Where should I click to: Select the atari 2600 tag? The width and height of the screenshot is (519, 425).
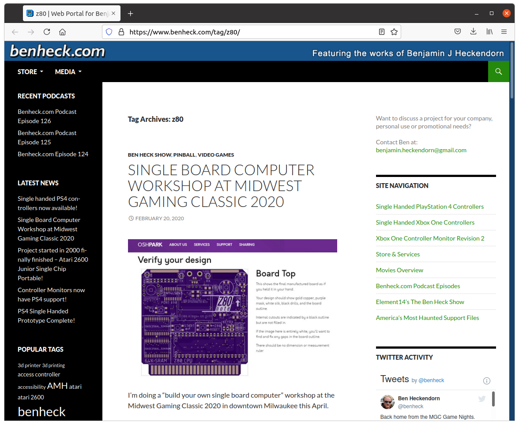point(31,397)
